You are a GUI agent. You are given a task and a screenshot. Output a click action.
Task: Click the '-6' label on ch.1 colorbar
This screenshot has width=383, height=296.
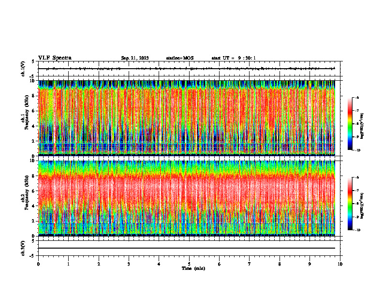[357, 97]
